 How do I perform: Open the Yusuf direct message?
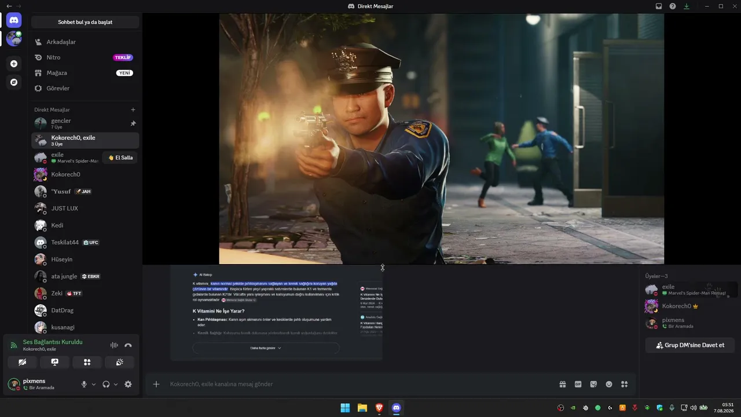(x=85, y=191)
